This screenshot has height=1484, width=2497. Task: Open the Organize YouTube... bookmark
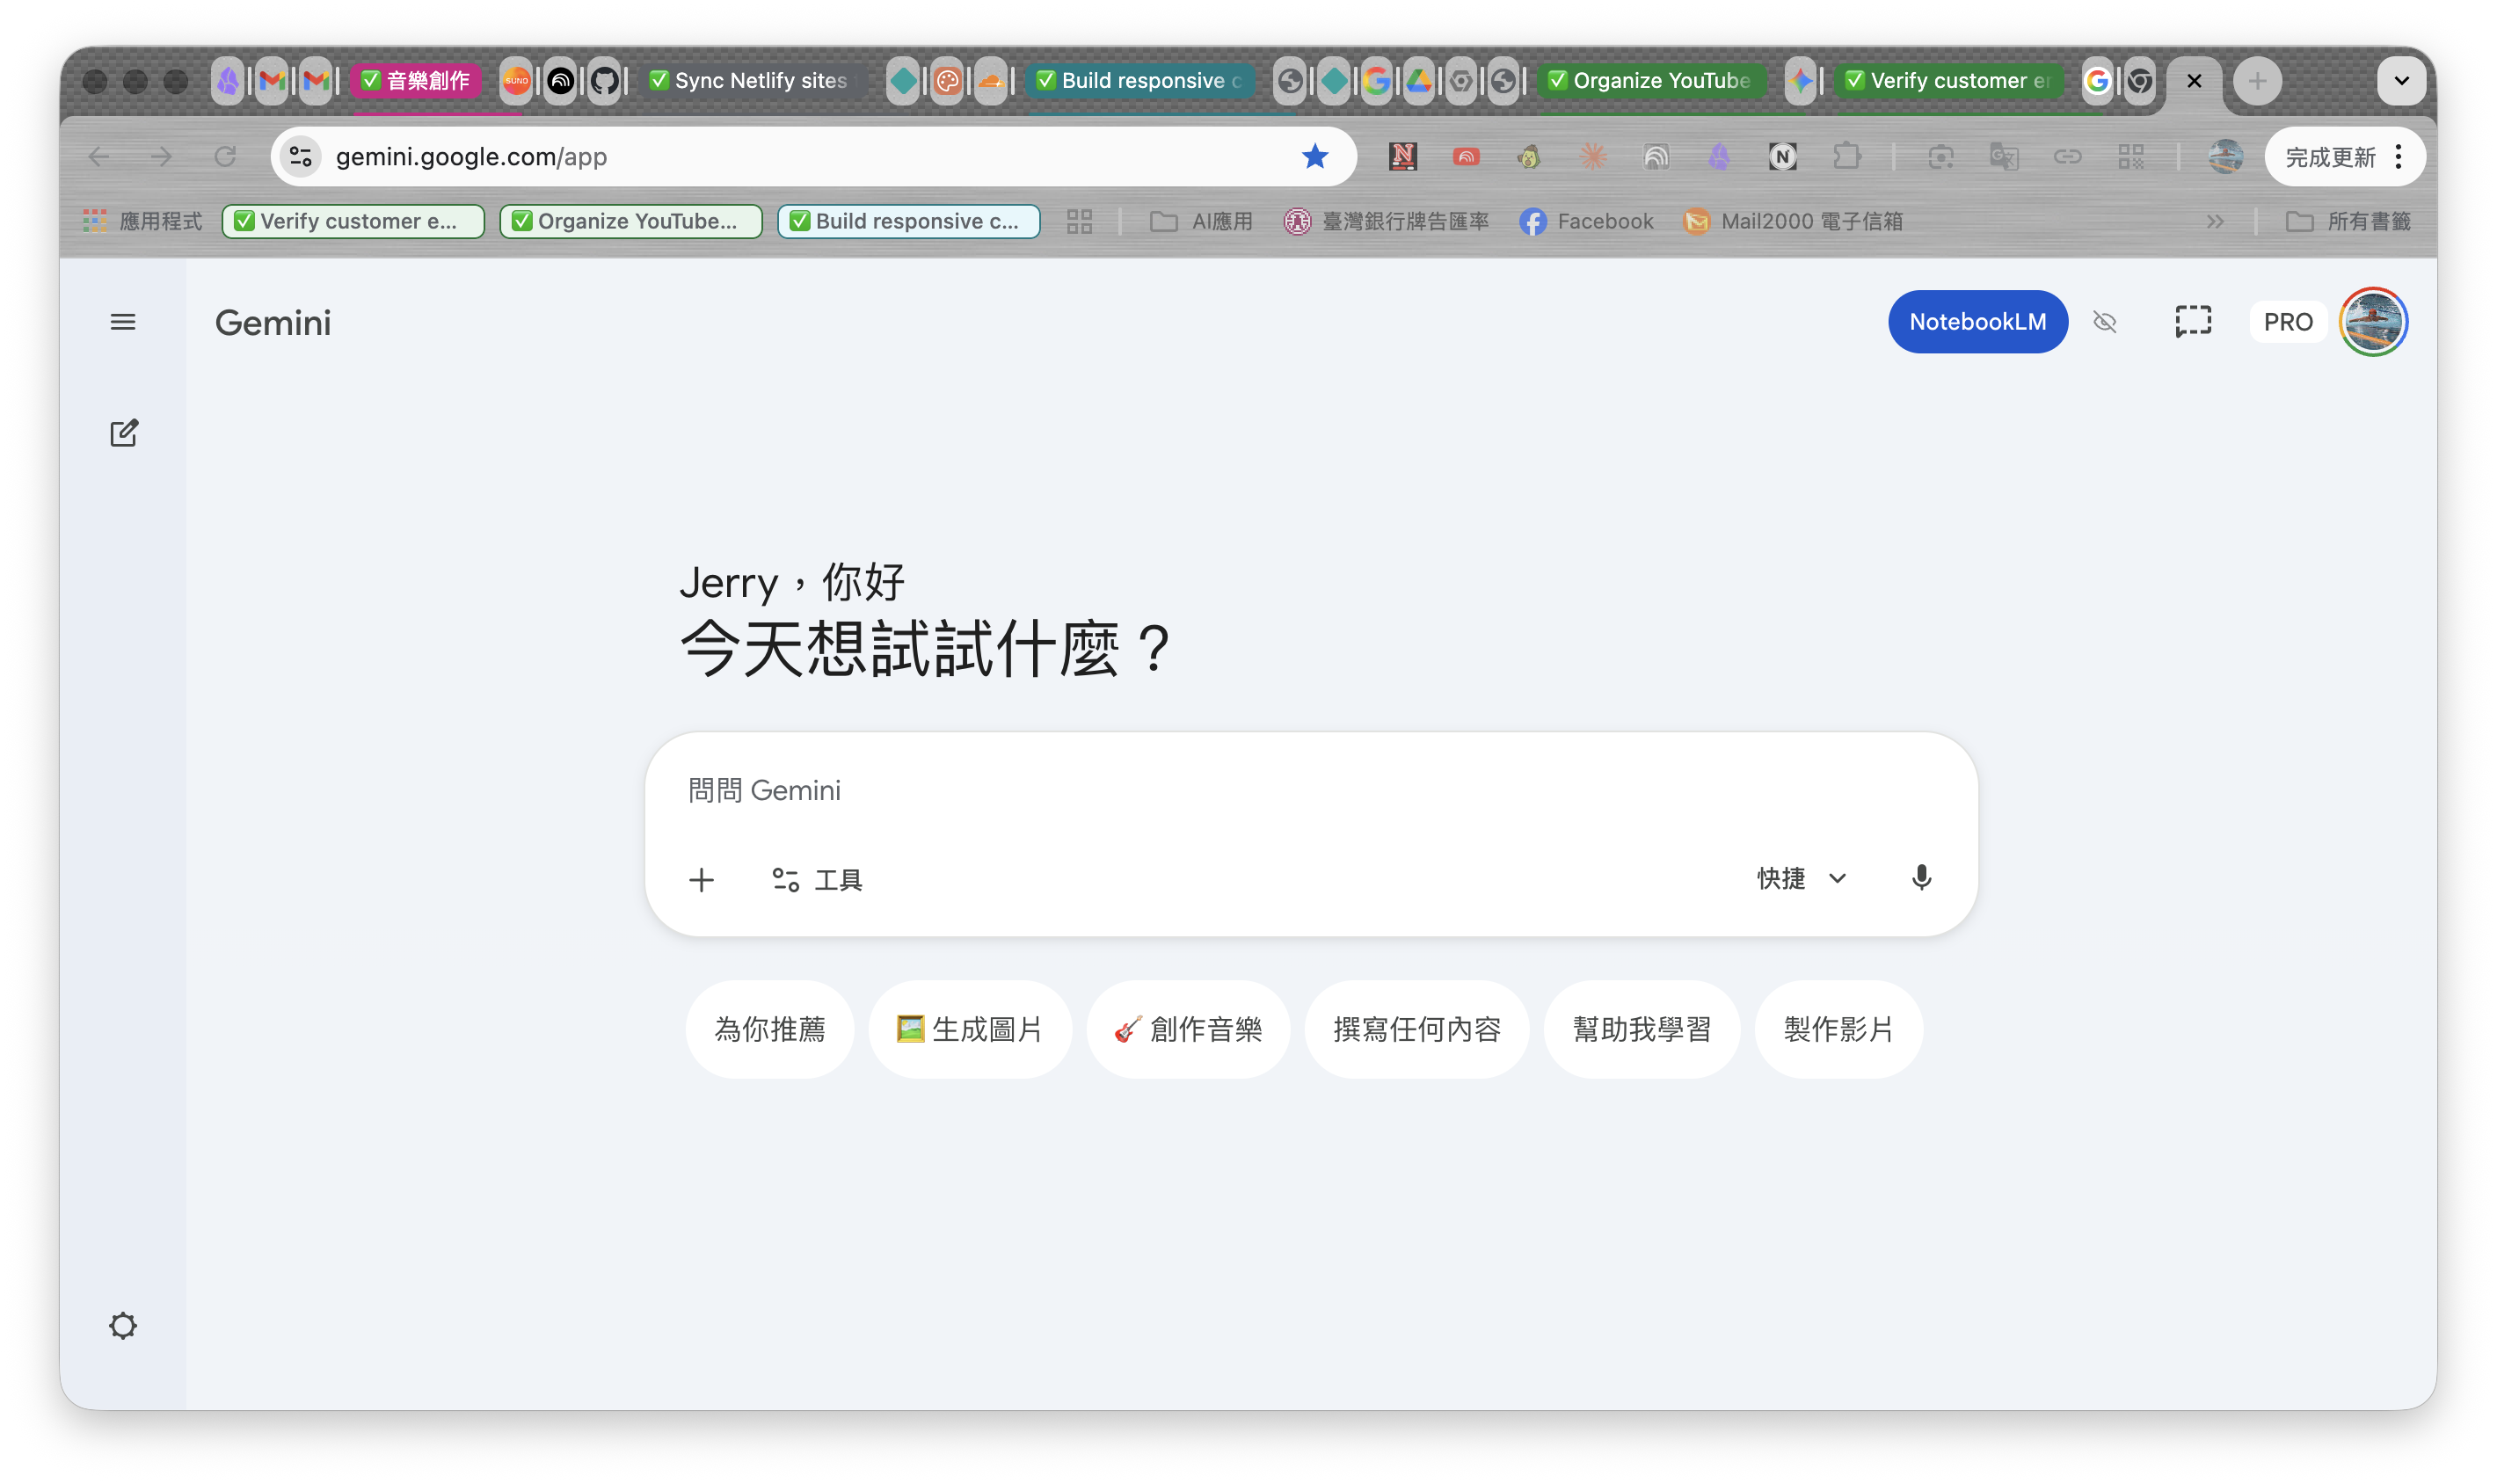point(631,221)
